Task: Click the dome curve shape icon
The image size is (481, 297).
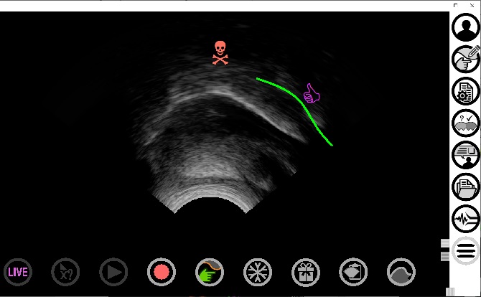Action: [x=401, y=273]
